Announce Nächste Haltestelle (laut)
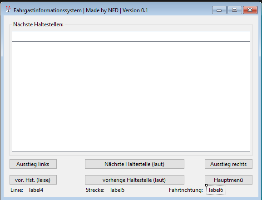This screenshot has width=262, height=200. pos(134,164)
